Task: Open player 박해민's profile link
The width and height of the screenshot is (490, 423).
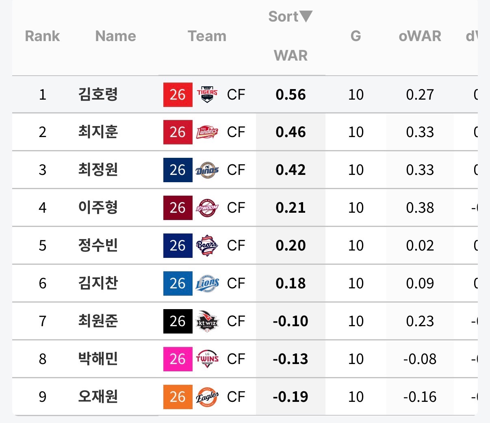Action: click(98, 359)
